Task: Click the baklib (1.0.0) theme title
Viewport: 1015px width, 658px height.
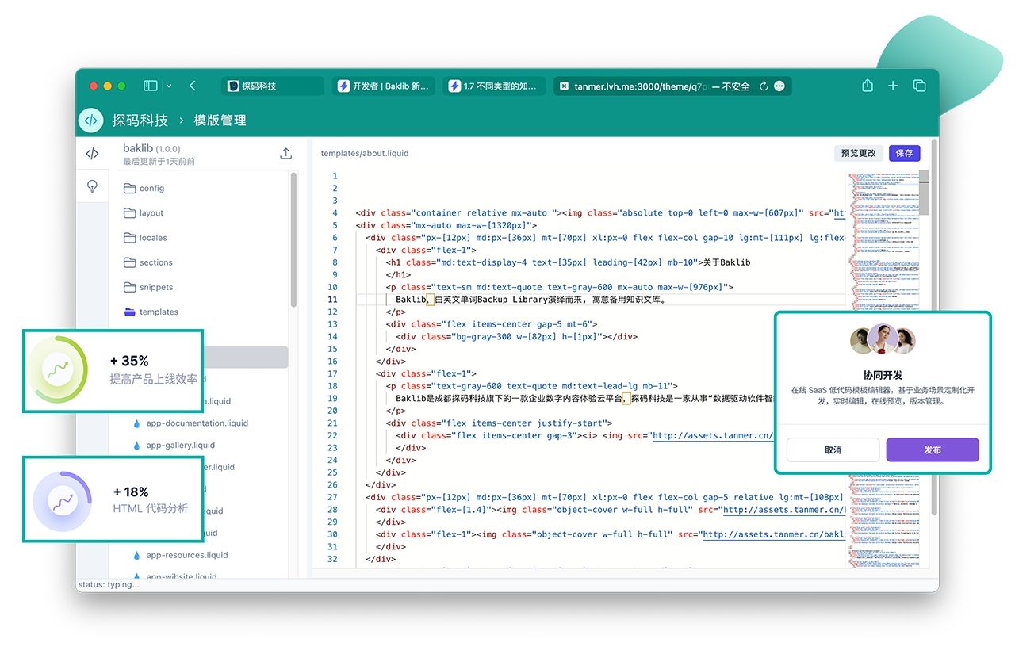Action: coord(151,148)
